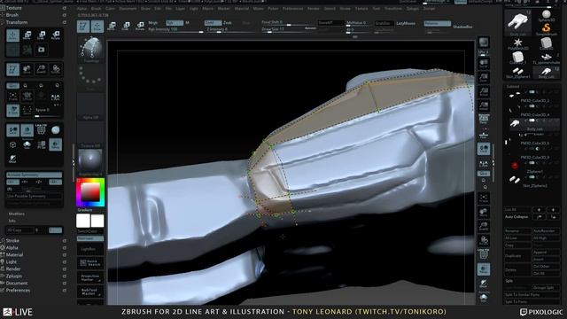Open the Stroke menu in the menu bar

345,8
